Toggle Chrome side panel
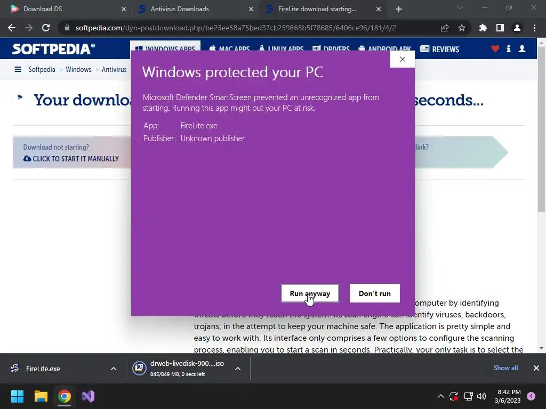Image resolution: width=546 pixels, height=409 pixels. click(500, 28)
